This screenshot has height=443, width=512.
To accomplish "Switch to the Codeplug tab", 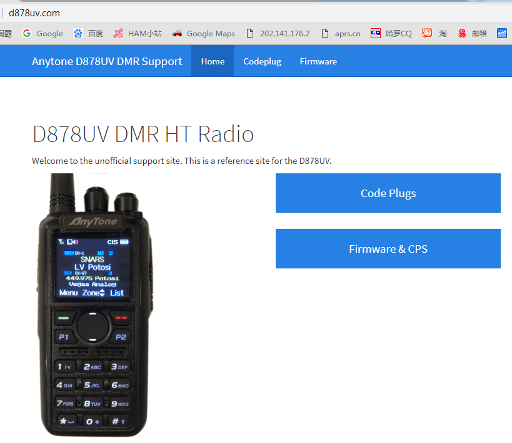I will point(262,61).
